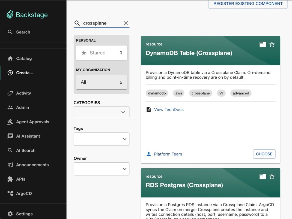Open the Activity sidebar icon
Viewport: 292px width, 219px height.
(10, 93)
